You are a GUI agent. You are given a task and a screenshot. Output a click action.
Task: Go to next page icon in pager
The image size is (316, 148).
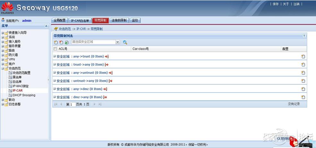pyautogui.click(x=94, y=104)
